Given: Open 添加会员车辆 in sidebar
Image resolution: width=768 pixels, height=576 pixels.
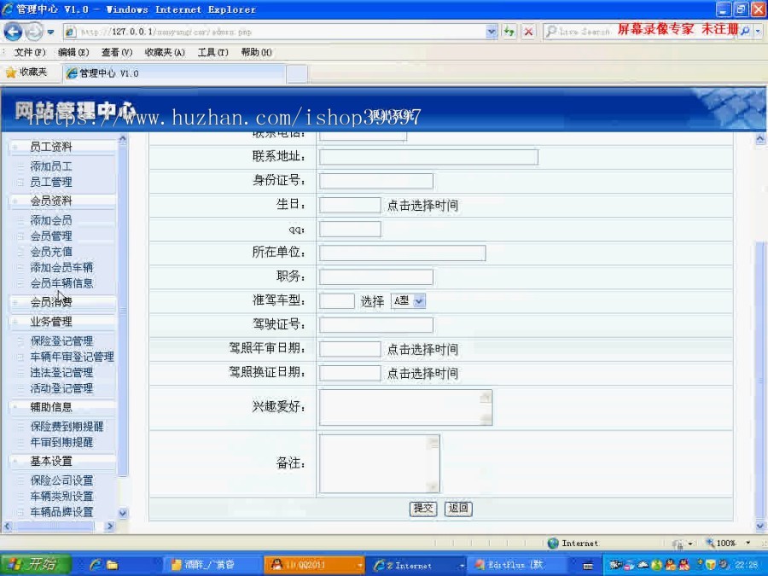Looking at the screenshot, I should [x=61, y=267].
